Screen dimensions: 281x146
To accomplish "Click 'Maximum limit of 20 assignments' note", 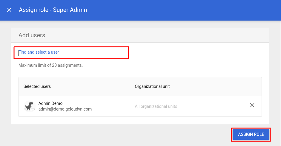I will click(x=50, y=65).
